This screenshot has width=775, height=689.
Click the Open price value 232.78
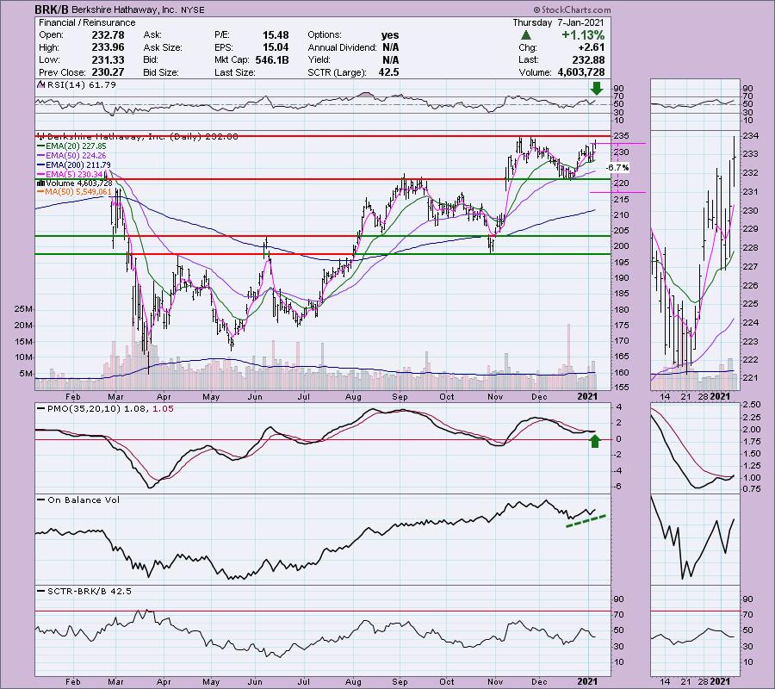point(108,35)
